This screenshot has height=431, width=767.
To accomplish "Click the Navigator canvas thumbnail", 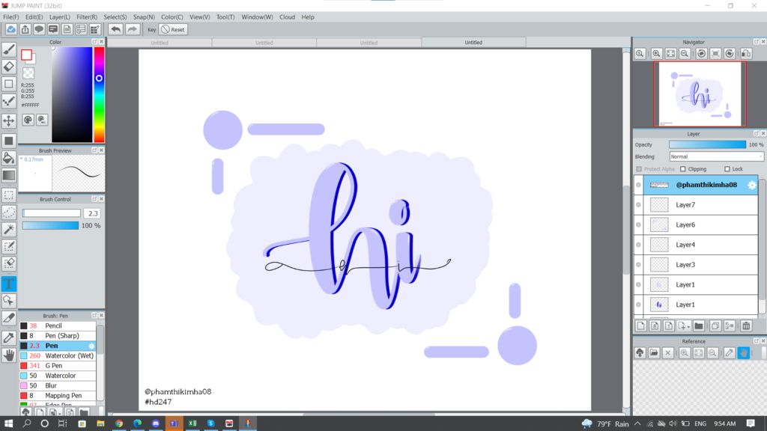I will click(700, 94).
